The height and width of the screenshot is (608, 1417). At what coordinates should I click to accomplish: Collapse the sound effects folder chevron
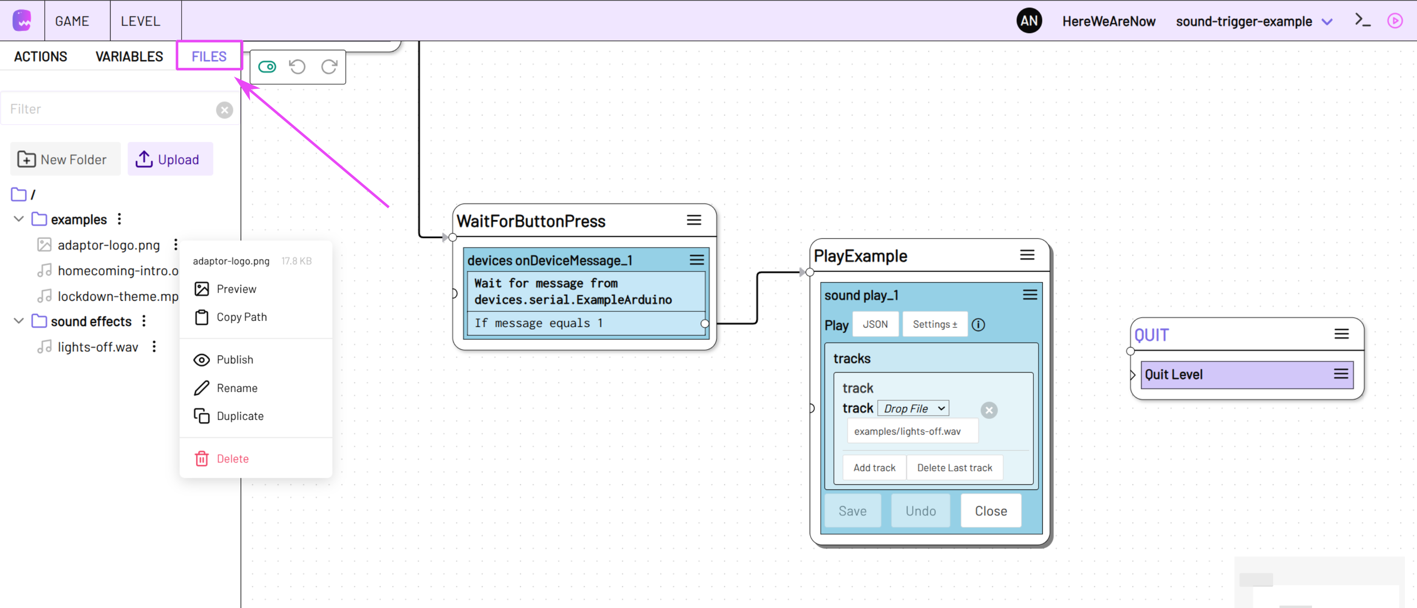click(19, 321)
